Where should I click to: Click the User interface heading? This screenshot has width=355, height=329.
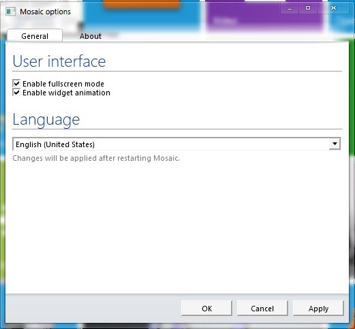pos(59,61)
